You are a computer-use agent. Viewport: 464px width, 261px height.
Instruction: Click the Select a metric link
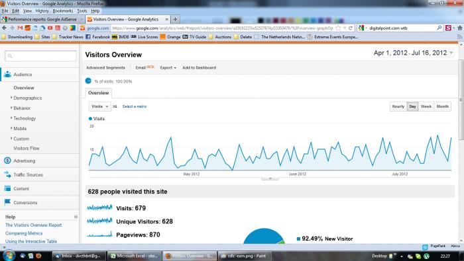(135, 106)
